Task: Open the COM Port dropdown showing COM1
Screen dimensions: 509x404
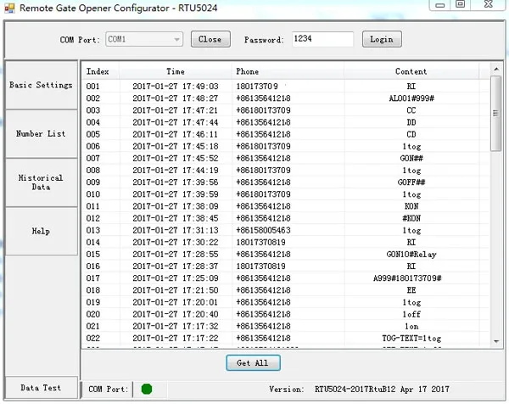Action: (144, 39)
